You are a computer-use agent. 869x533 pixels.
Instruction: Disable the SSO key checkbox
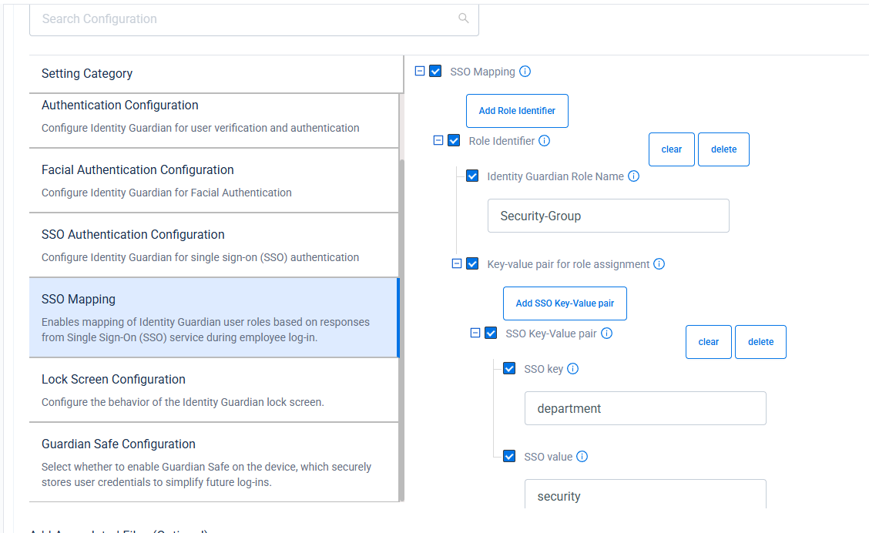click(x=509, y=368)
